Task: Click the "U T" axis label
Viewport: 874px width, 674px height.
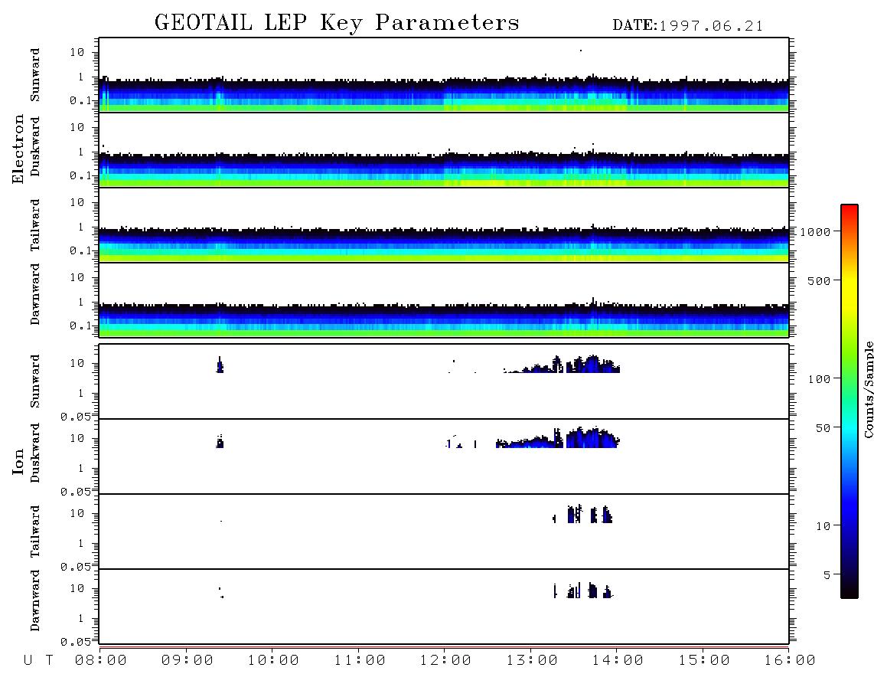Action: coord(38,660)
